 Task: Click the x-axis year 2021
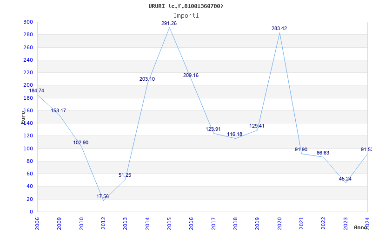301,224
